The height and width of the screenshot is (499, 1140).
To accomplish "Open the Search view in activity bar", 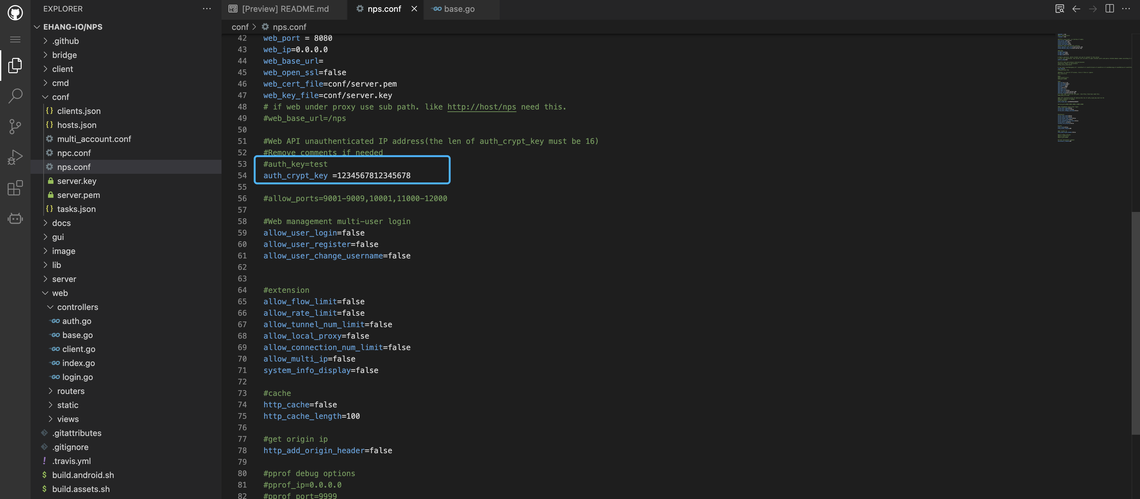I will (x=15, y=95).
